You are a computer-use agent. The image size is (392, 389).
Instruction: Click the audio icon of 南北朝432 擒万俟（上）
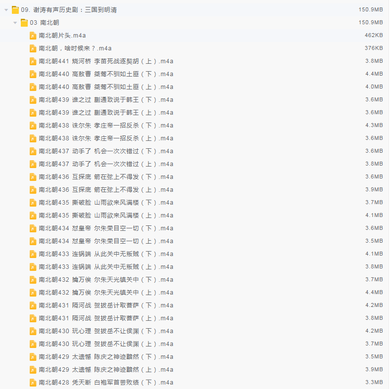(33, 292)
